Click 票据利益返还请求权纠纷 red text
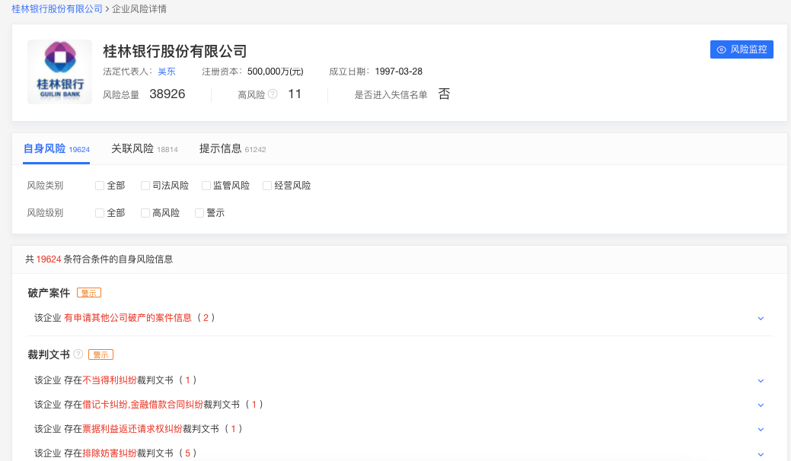Screen dimensions: 791x461 (x=132, y=429)
